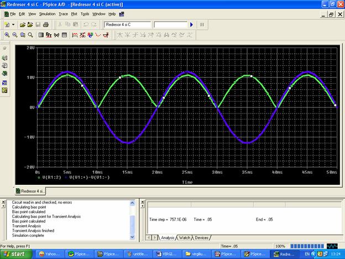Open the Plot menu
Screen dimensions: 345x259
point(74,13)
